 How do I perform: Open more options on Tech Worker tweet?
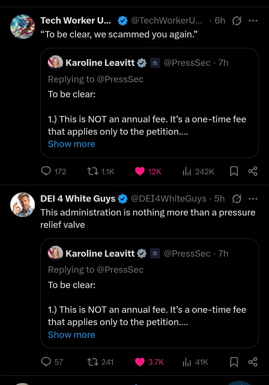253,21
